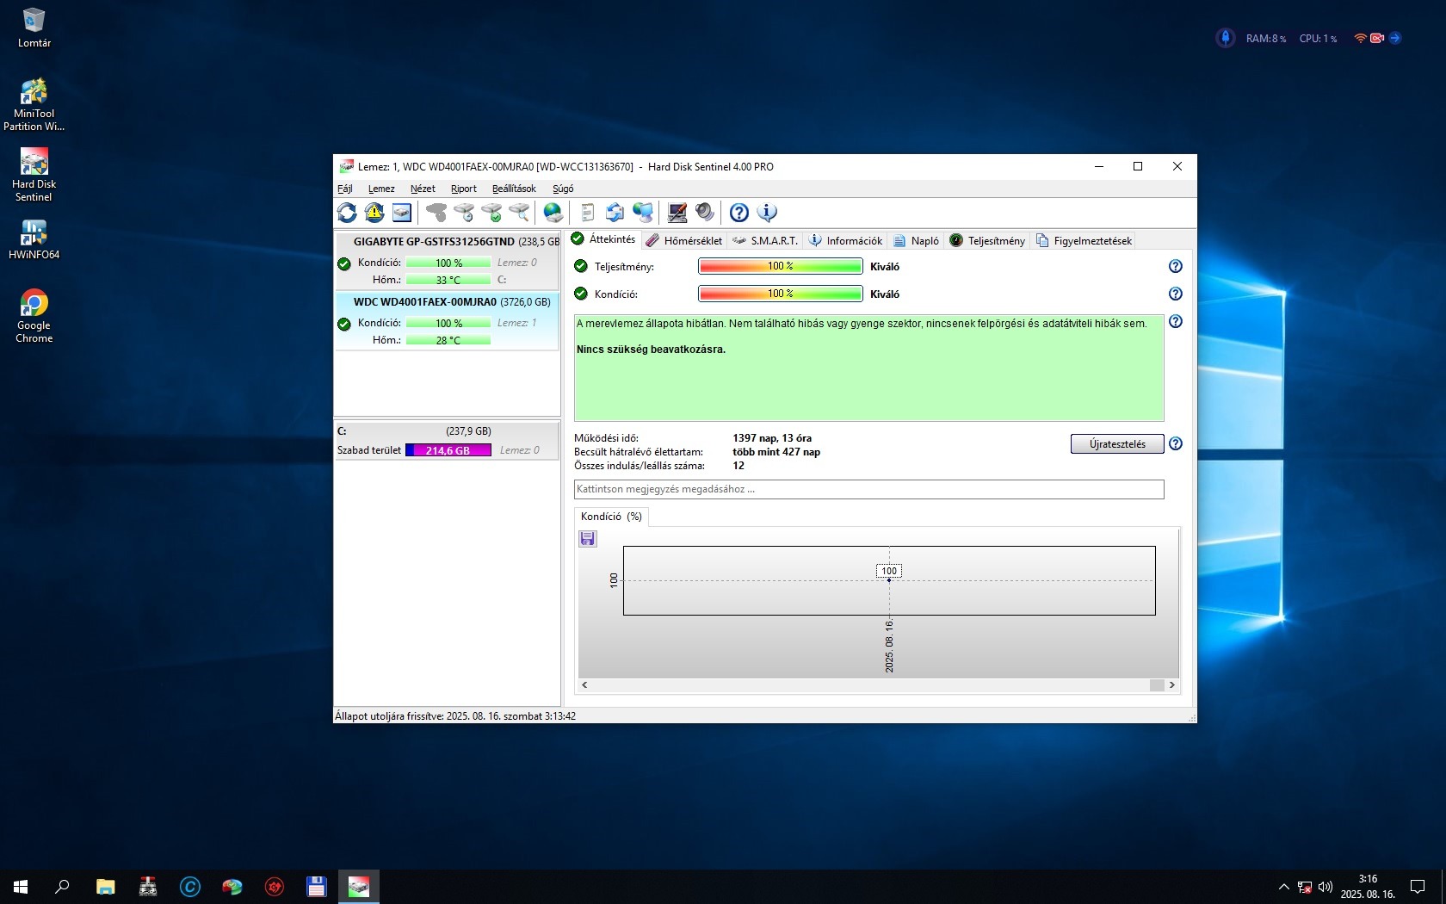Screen dimensions: 1446x904
Task: Click the info bubble toolbar icon
Action: click(x=766, y=213)
